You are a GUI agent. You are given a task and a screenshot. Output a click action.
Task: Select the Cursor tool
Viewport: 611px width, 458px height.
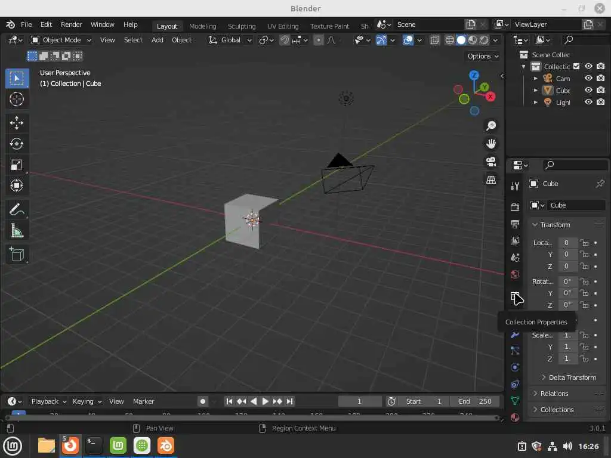tap(17, 100)
